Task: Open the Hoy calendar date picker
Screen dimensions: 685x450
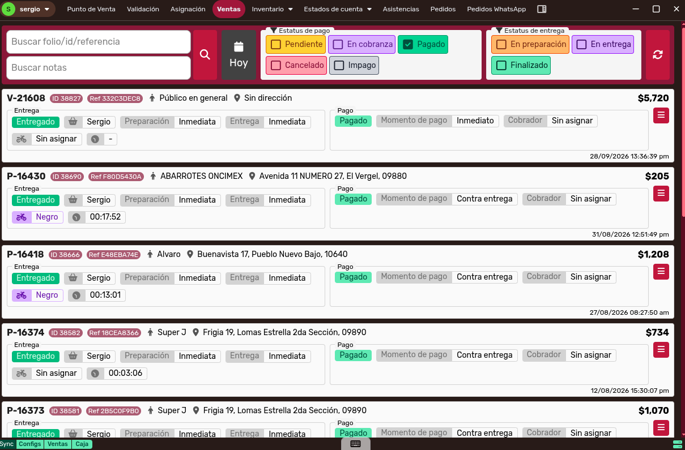Action: coord(239,55)
